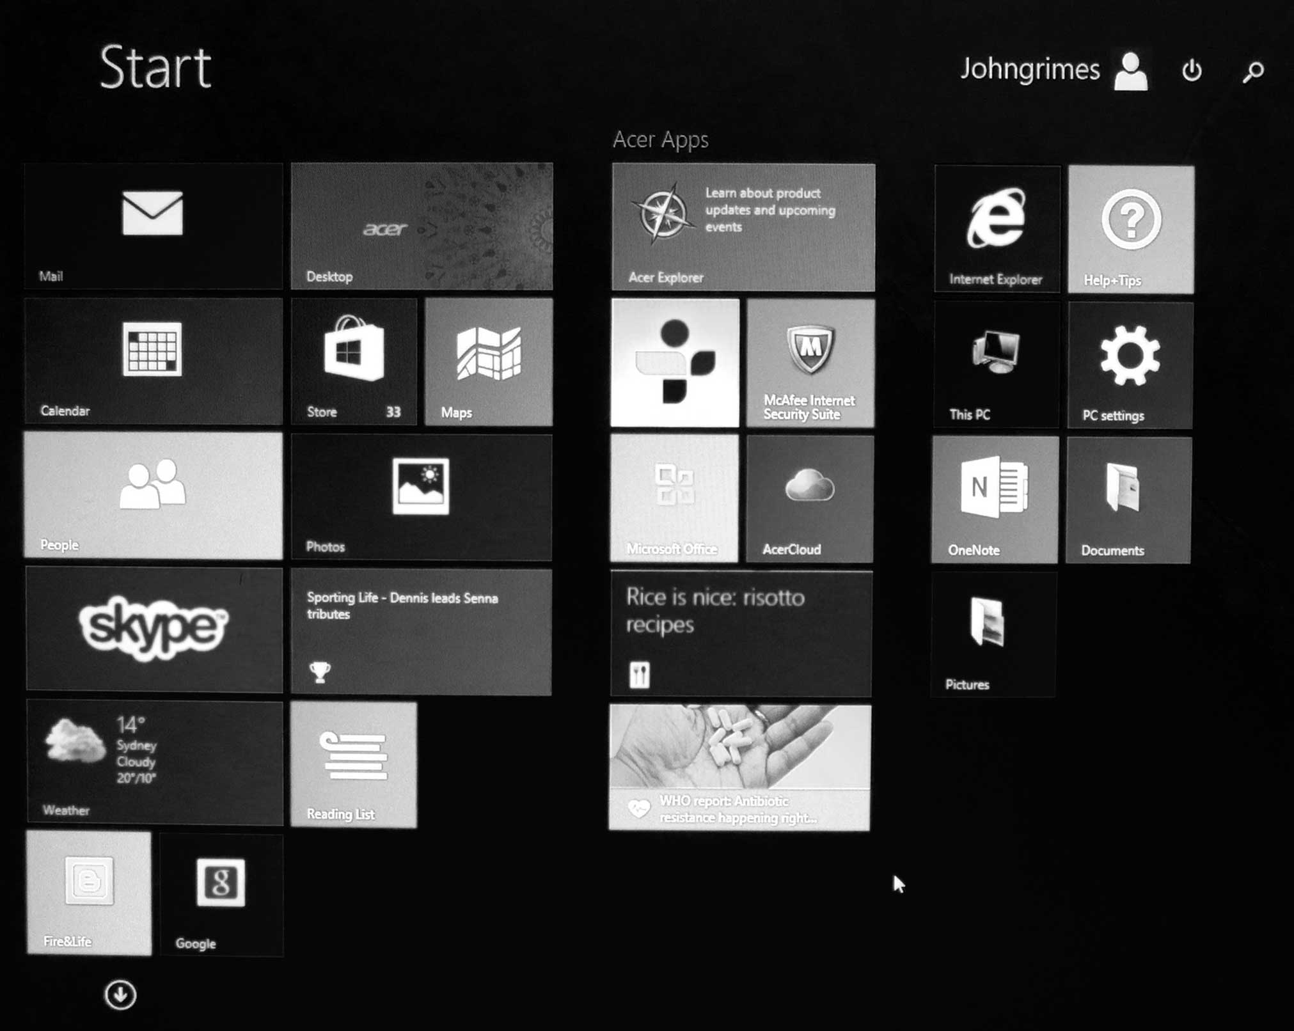
Task: Open the Mail tile
Action: [154, 226]
